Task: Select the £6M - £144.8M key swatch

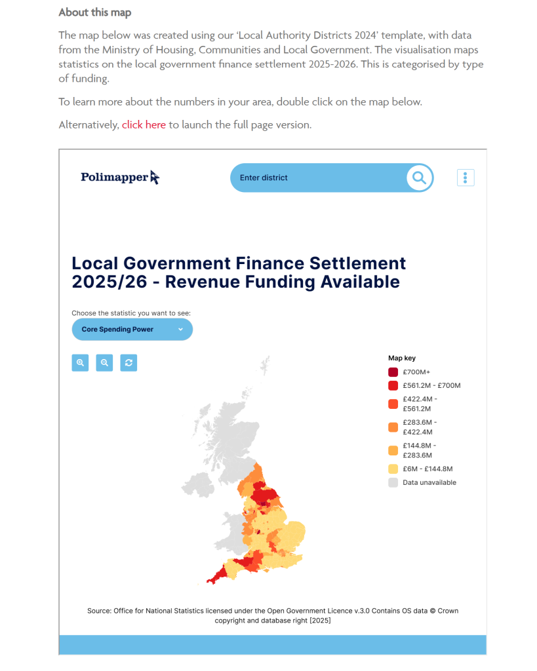Action: [x=393, y=469]
